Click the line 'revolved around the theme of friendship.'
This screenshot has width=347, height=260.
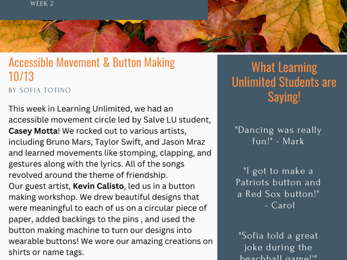point(88,175)
